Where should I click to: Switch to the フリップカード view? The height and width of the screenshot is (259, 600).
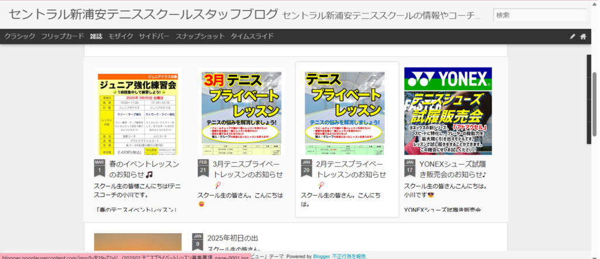62,36
